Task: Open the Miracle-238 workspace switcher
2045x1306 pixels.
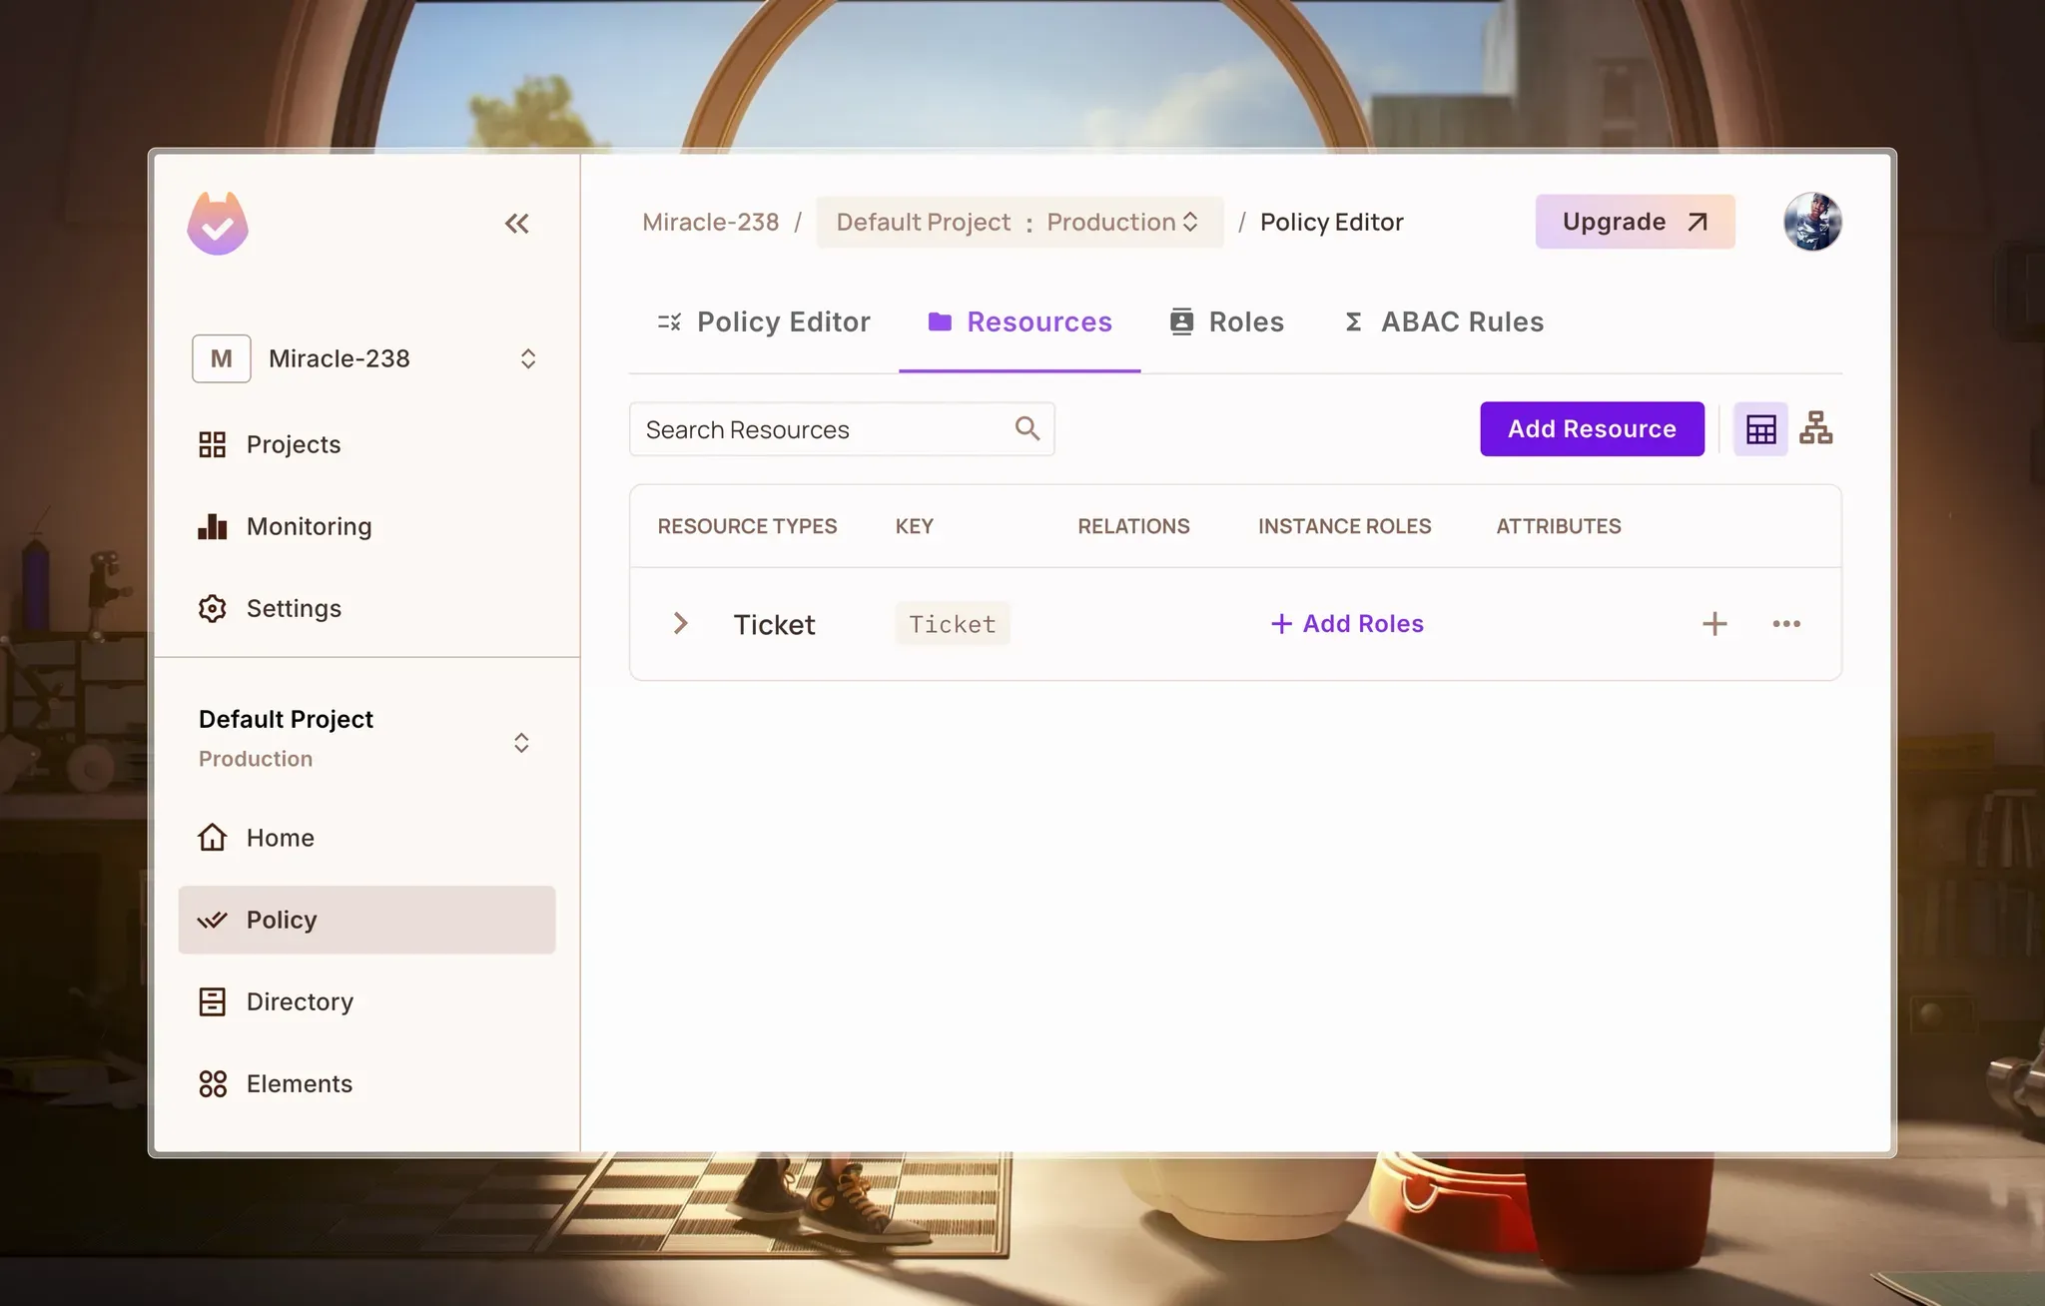Action: [x=366, y=358]
